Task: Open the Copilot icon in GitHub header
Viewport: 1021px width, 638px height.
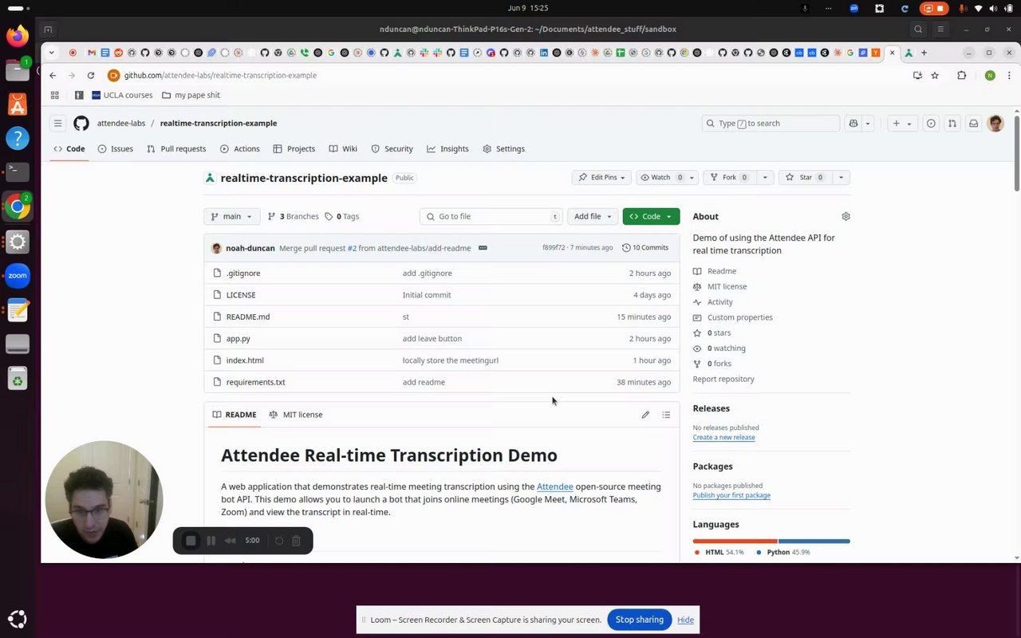Action: click(853, 124)
